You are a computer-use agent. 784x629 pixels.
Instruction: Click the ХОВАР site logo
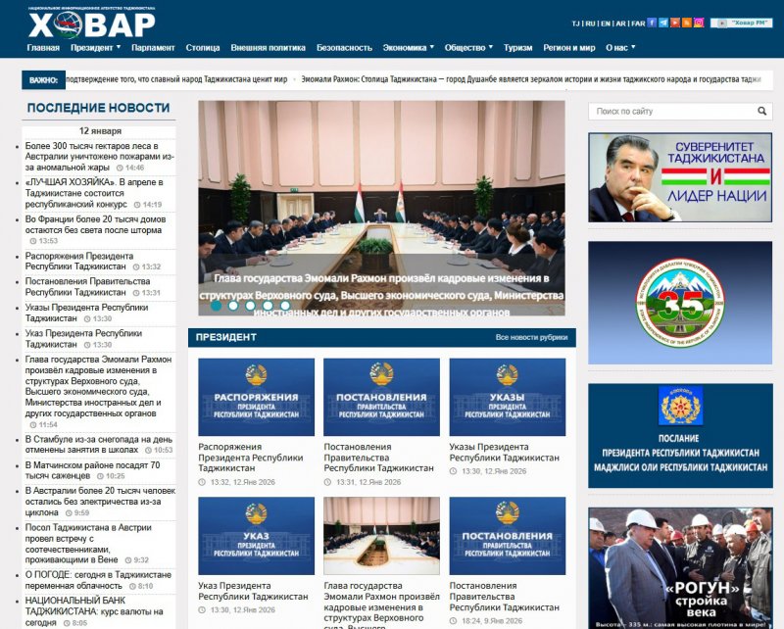tap(91, 24)
